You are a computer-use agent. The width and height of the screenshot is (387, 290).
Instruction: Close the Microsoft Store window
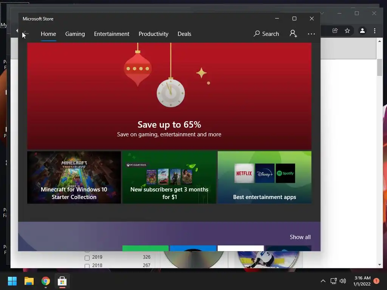(x=312, y=19)
